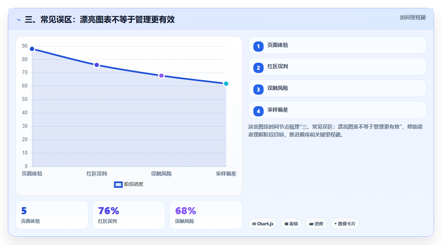Click the x-axis label 页面体验

(x=32, y=174)
